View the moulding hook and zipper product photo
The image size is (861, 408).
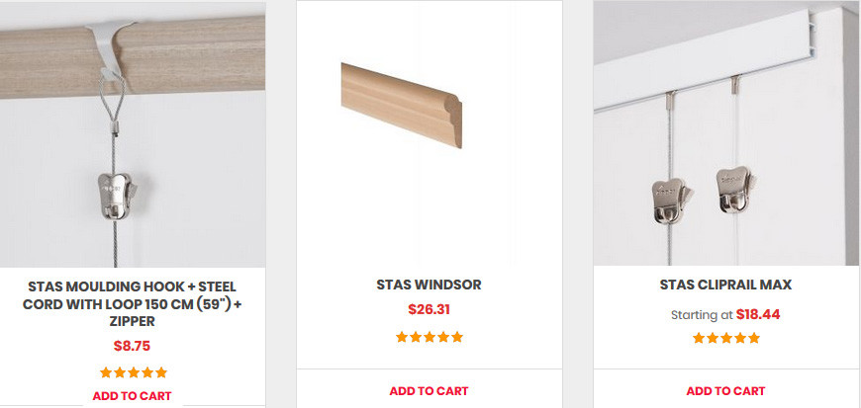[133, 133]
